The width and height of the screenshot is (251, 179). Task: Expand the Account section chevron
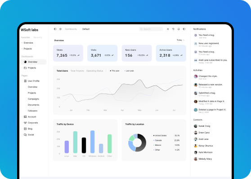pyautogui.click(x=22, y=117)
